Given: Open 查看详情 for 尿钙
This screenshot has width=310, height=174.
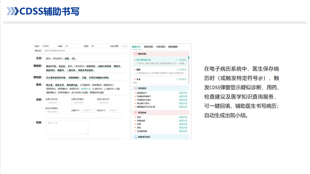Looking at the screenshot, I should tap(183, 117).
